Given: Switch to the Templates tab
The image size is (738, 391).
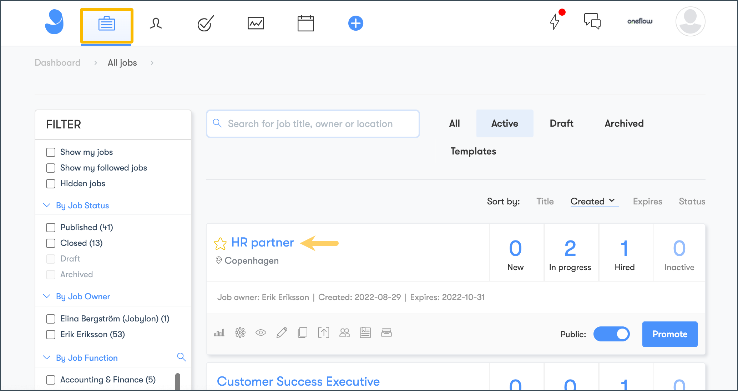Looking at the screenshot, I should [x=473, y=151].
